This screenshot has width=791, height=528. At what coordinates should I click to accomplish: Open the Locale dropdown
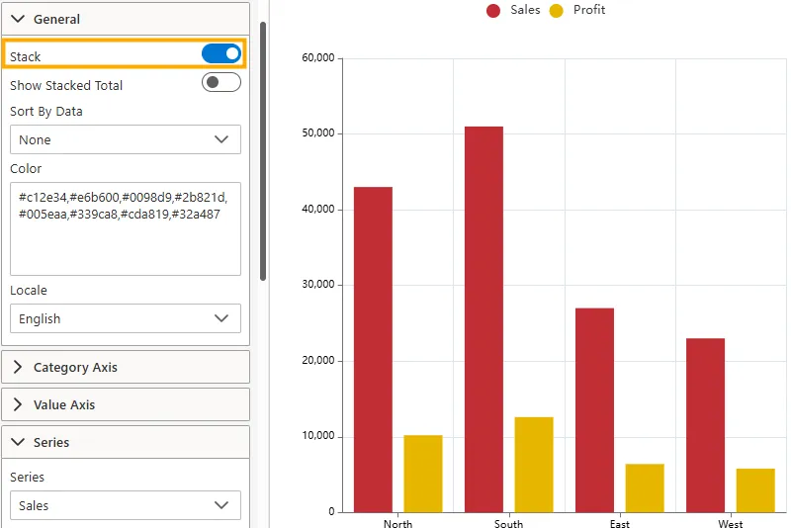click(125, 318)
